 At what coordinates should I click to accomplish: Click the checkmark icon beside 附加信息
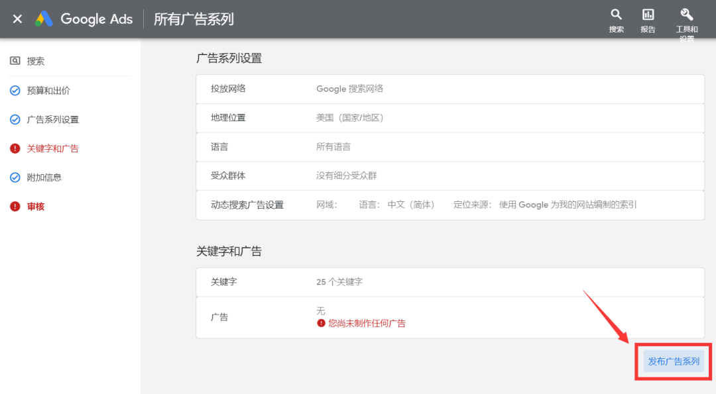(15, 177)
